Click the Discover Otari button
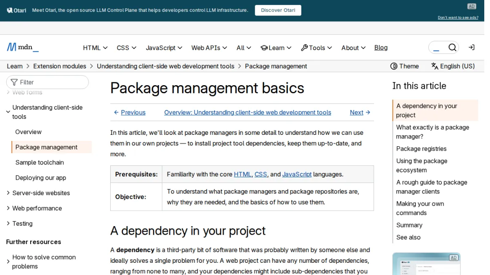 click(278, 10)
